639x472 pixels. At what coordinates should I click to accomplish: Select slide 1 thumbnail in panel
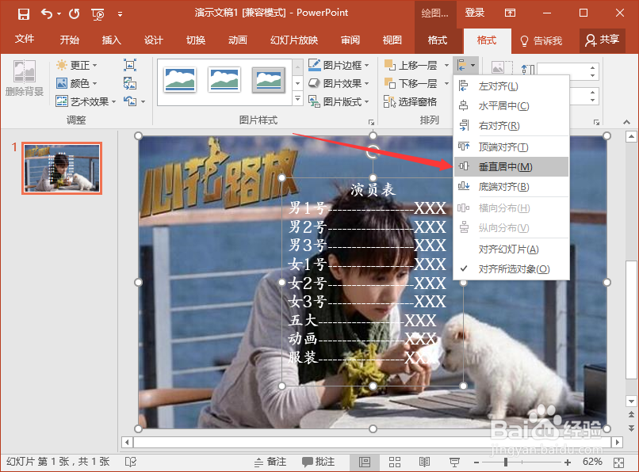point(62,168)
